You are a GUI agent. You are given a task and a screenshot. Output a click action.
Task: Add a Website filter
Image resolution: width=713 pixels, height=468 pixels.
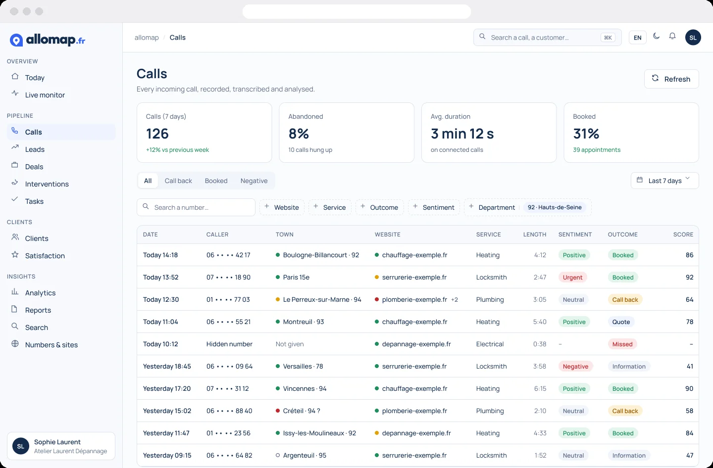pyautogui.click(x=281, y=207)
